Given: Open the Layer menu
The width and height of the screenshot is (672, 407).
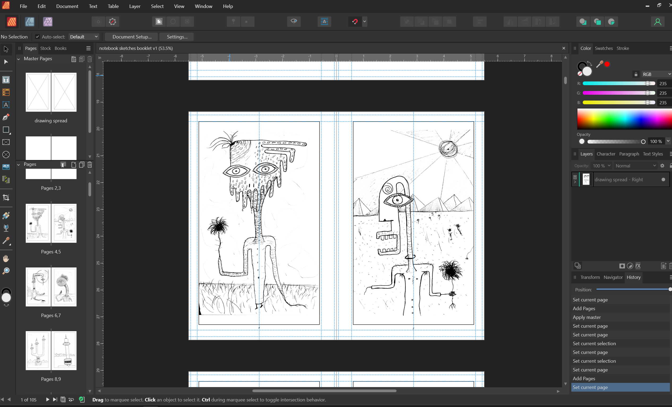Looking at the screenshot, I should click(x=135, y=6).
